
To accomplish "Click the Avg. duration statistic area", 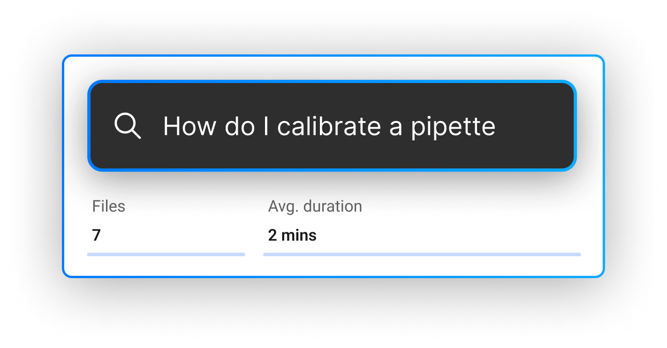I will click(x=315, y=220).
